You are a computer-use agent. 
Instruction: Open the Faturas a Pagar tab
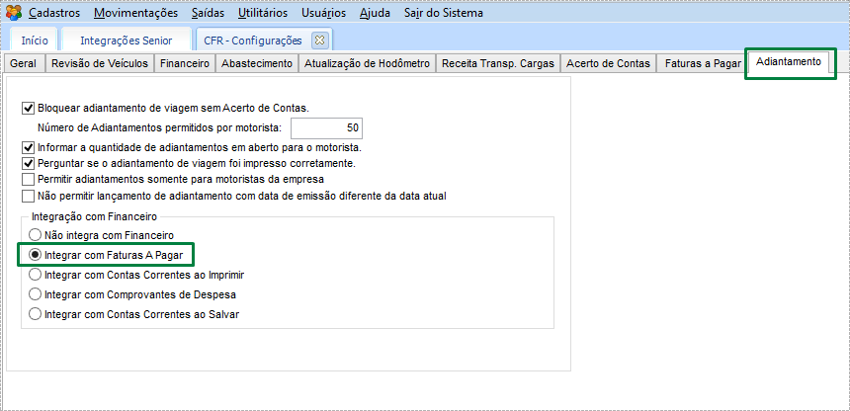coord(703,63)
